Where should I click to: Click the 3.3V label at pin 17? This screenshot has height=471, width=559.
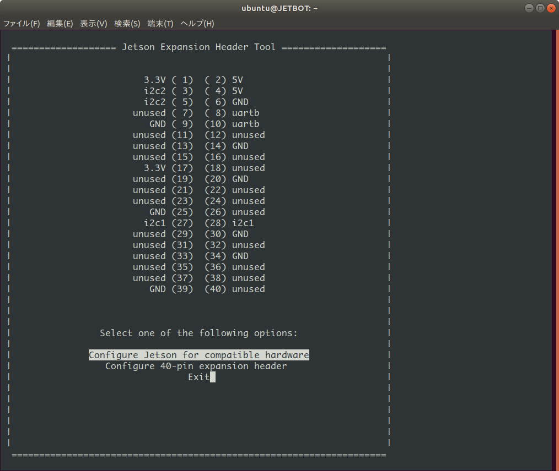click(155, 168)
